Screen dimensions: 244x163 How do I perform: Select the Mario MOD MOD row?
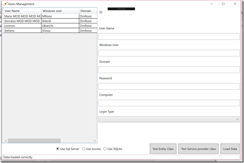point(22,16)
